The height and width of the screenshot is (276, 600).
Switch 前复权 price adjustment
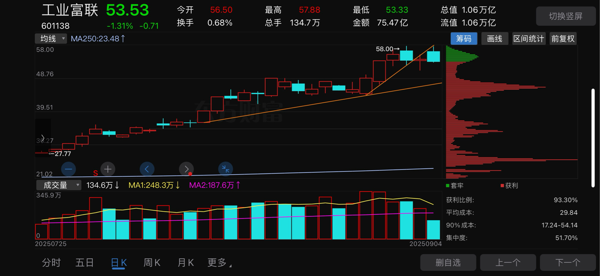pos(563,39)
